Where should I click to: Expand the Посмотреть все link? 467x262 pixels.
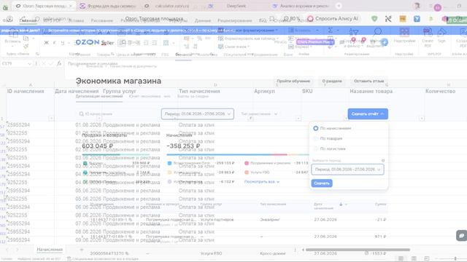coord(262,181)
